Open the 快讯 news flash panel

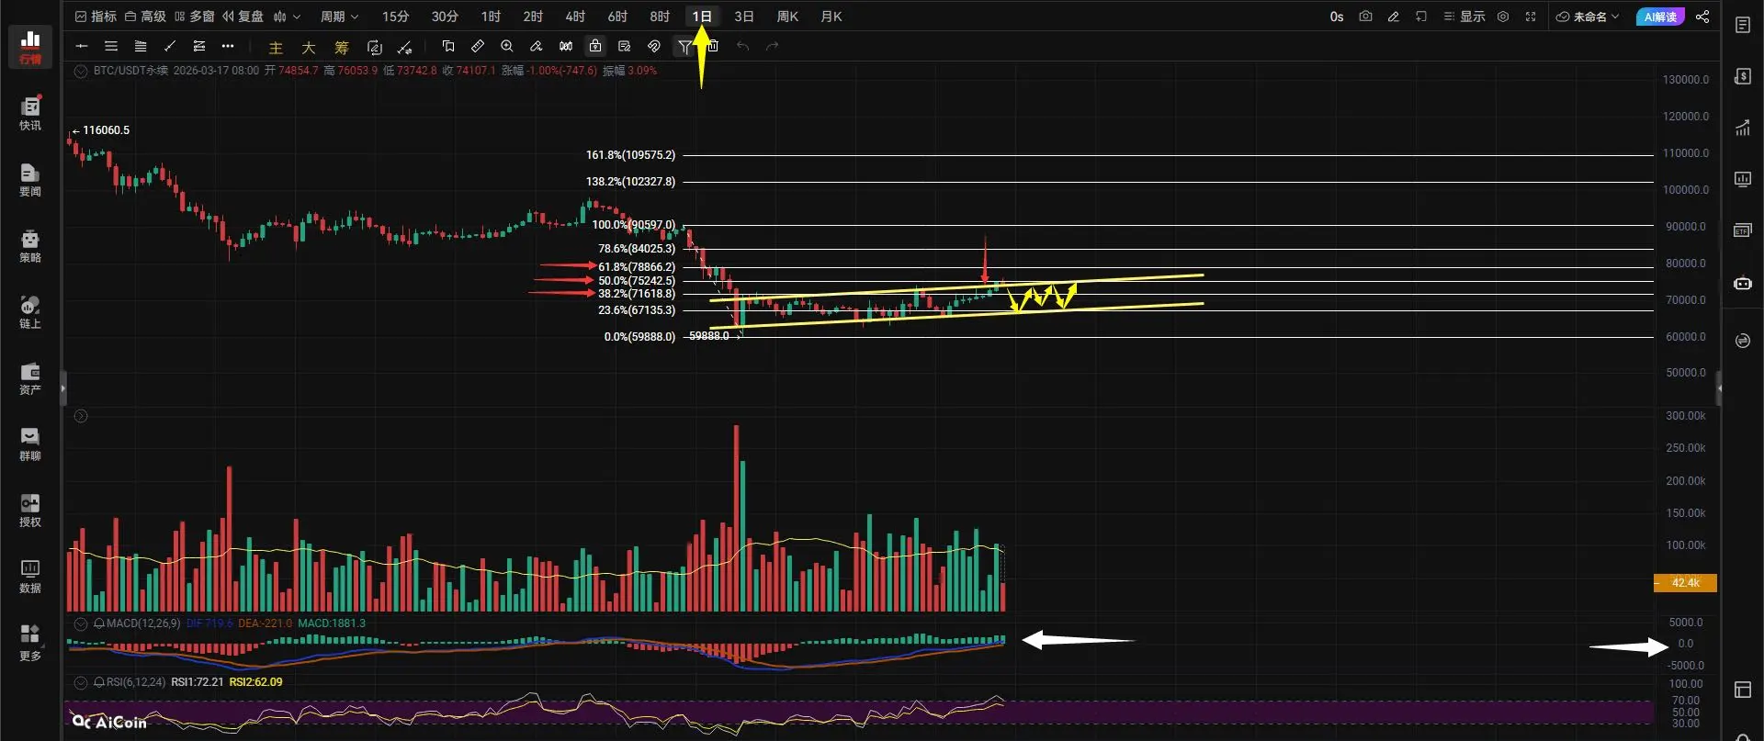[30, 113]
